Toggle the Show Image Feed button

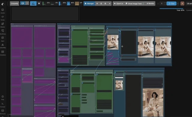coord(135,4)
